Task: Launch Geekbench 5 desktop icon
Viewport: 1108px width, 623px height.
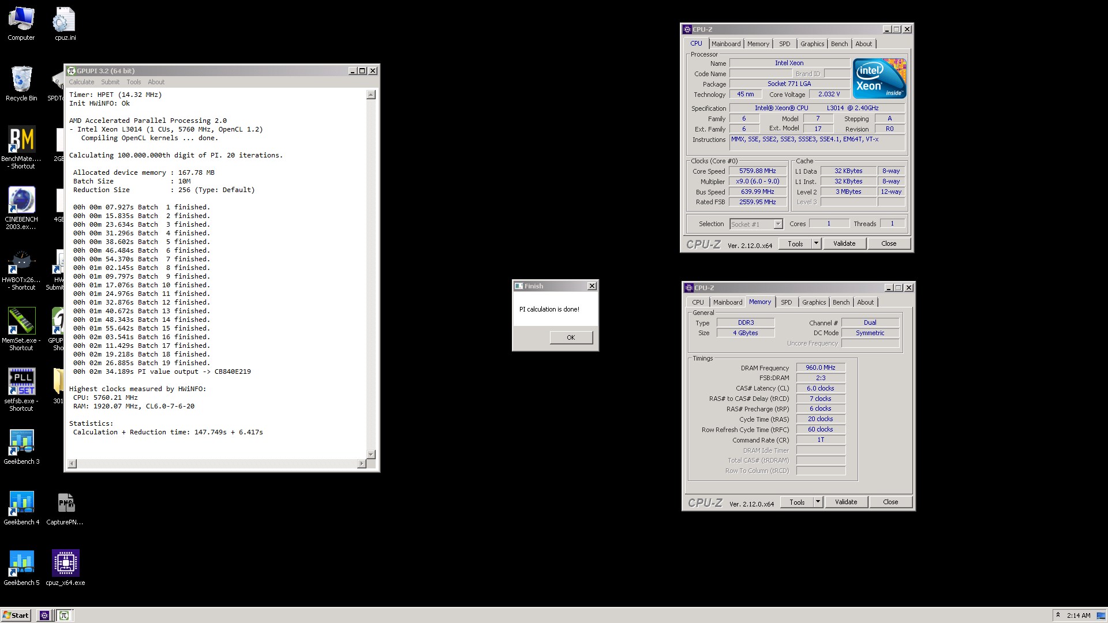Action: pyautogui.click(x=21, y=568)
